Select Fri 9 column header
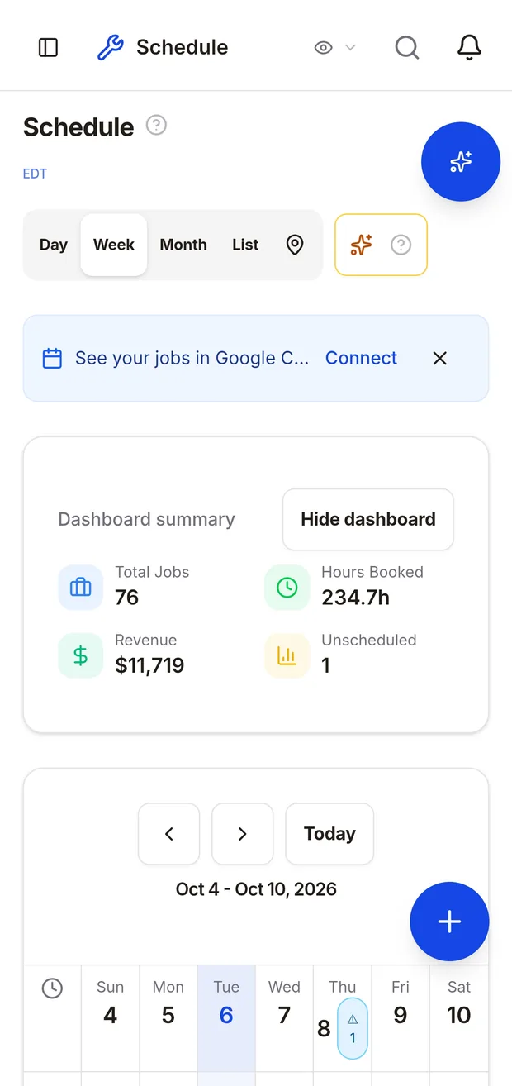 pos(401,1018)
